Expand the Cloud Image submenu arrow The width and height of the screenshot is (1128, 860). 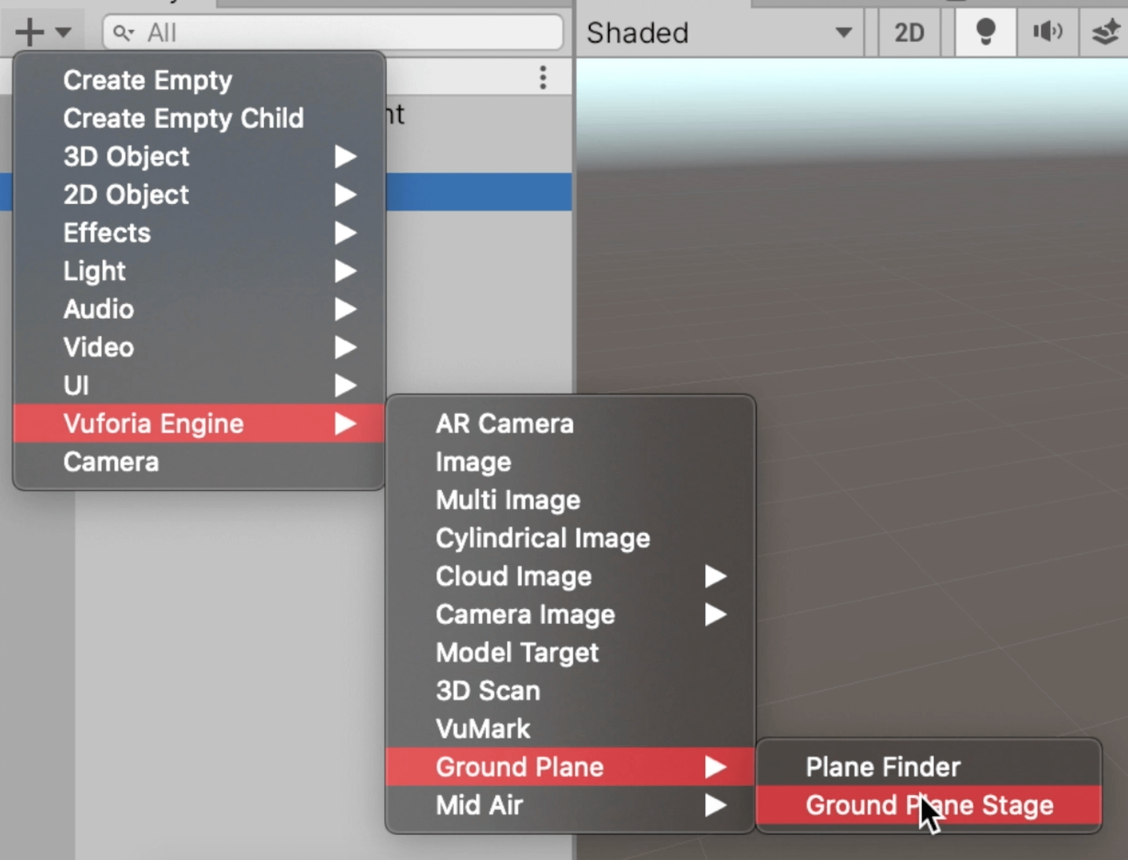tap(715, 576)
